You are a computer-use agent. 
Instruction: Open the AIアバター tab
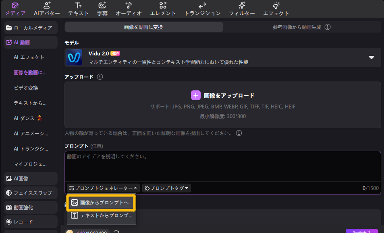(47, 9)
